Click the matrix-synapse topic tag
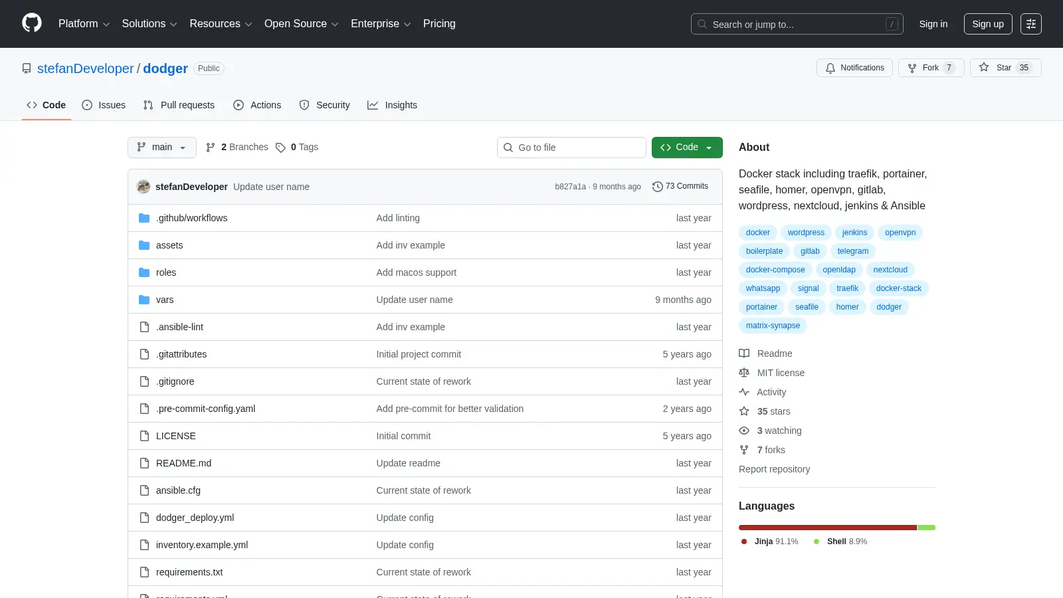The image size is (1063, 598). [x=773, y=326]
